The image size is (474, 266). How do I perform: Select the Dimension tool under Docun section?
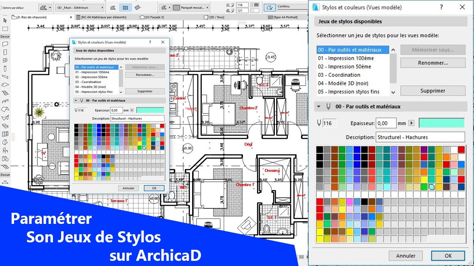tap(5, 182)
